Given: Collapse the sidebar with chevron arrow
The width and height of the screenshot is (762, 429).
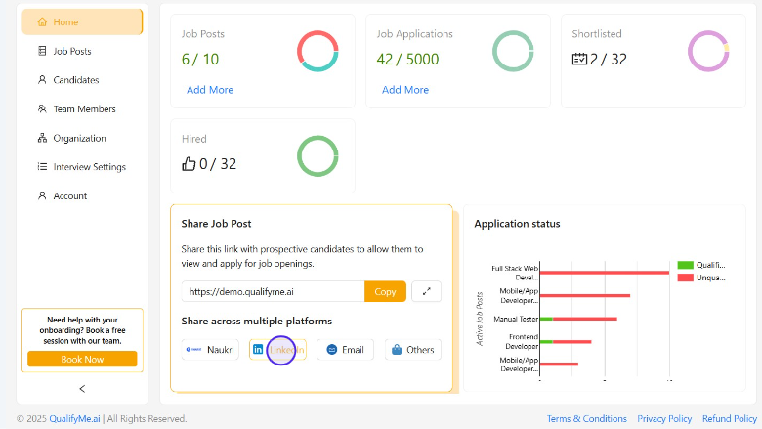Looking at the screenshot, I should click(82, 389).
